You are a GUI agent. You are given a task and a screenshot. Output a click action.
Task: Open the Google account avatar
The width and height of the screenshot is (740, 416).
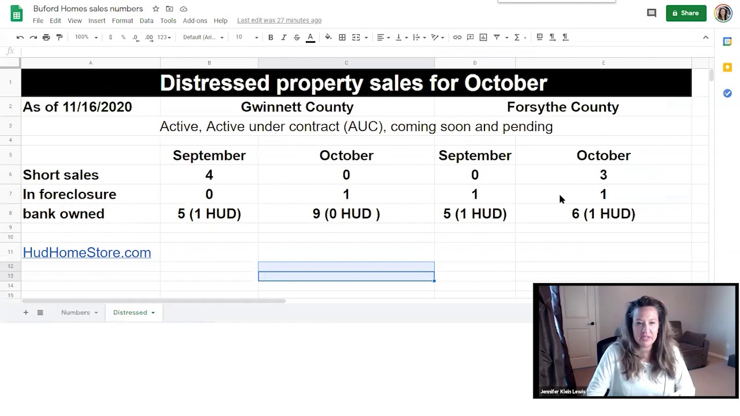723,13
